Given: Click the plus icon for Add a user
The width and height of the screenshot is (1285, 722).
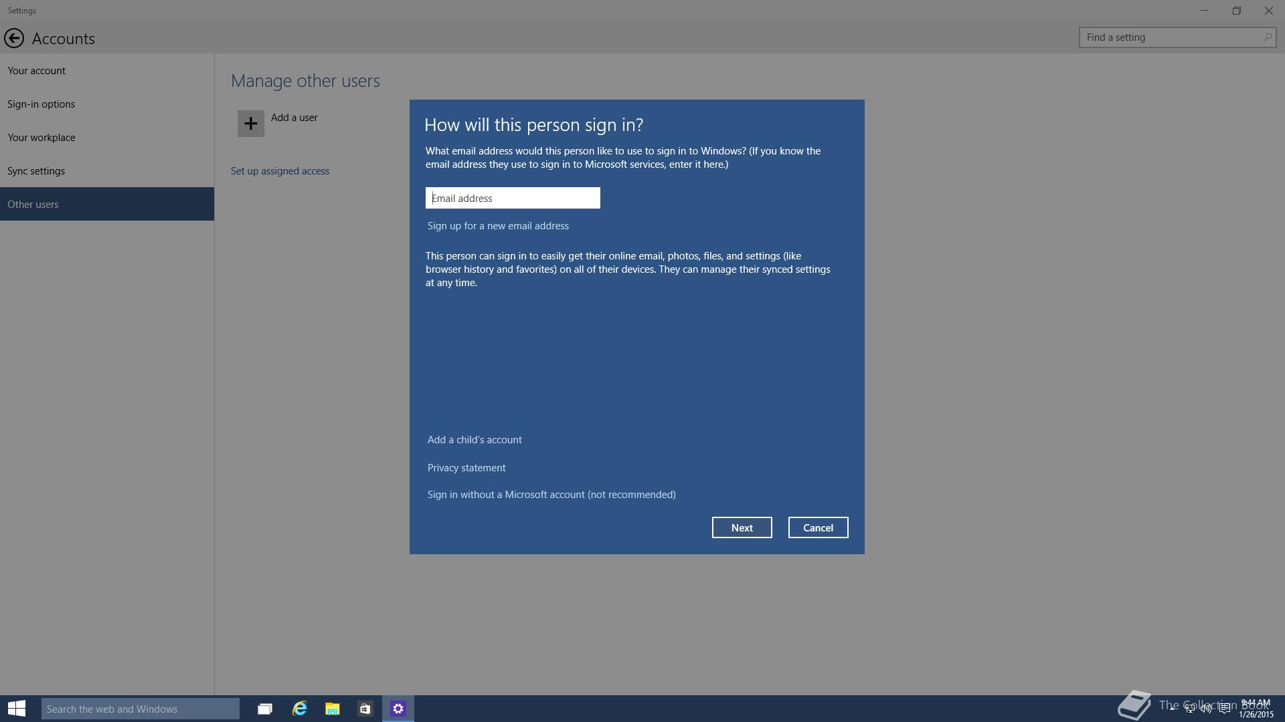Looking at the screenshot, I should click(250, 124).
